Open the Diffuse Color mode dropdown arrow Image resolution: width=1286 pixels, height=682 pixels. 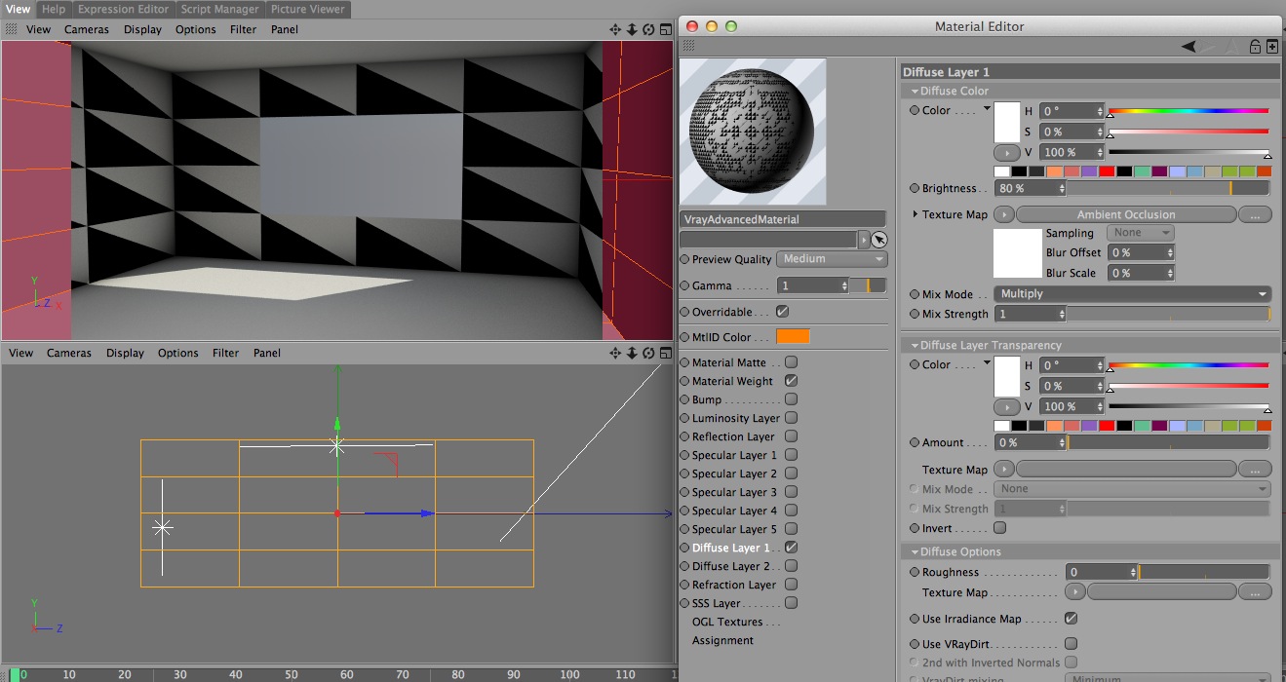tap(987, 108)
